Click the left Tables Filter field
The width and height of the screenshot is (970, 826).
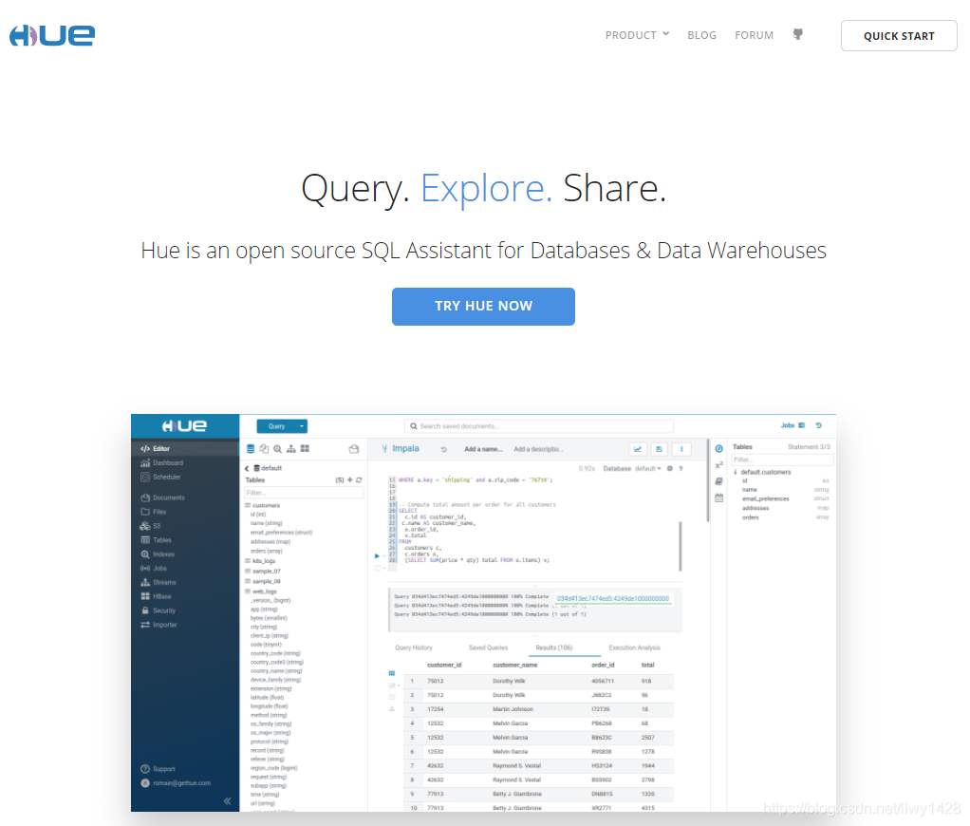[304, 493]
